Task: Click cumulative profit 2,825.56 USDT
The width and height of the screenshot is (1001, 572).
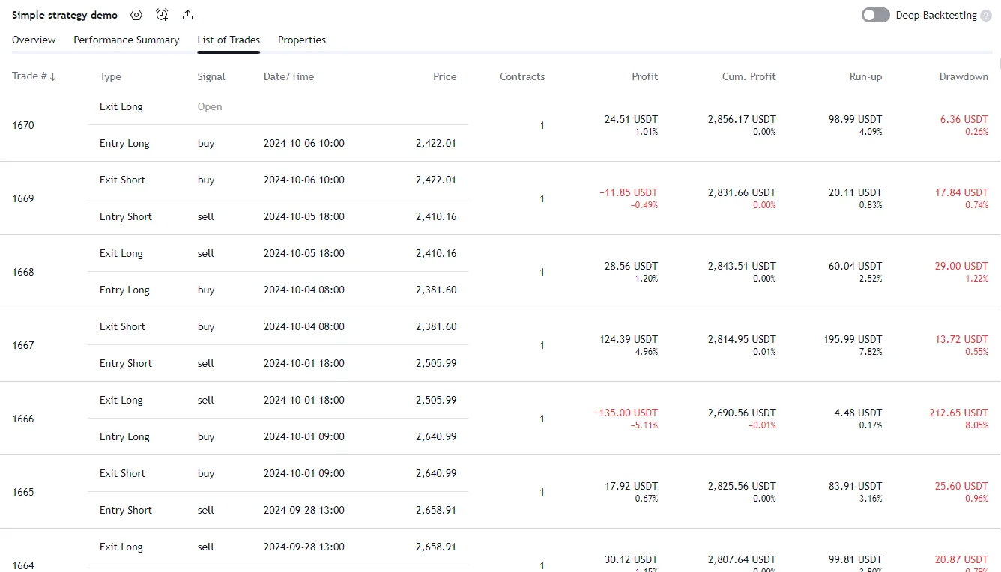Action: point(742,486)
